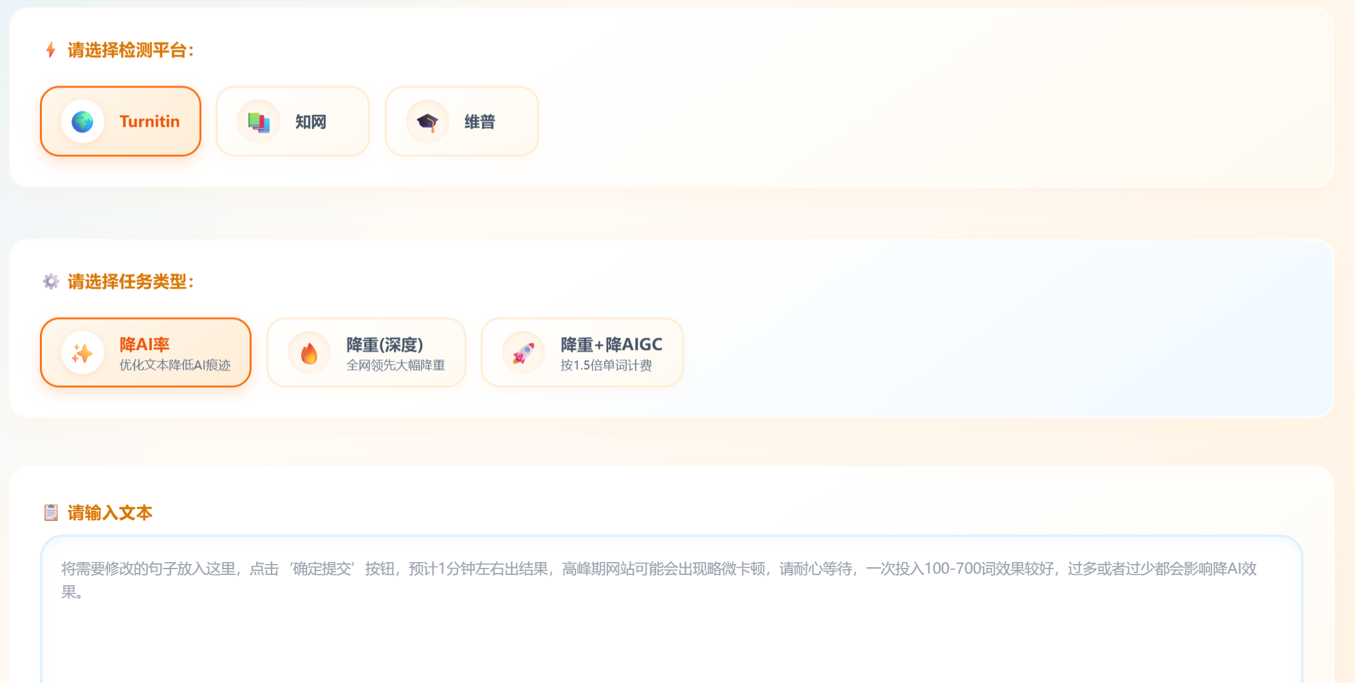The height and width of the screenshot is (683, 1355).
Task: Click the sparkle icon on 降AI率
Action: (x=82, y=353)
